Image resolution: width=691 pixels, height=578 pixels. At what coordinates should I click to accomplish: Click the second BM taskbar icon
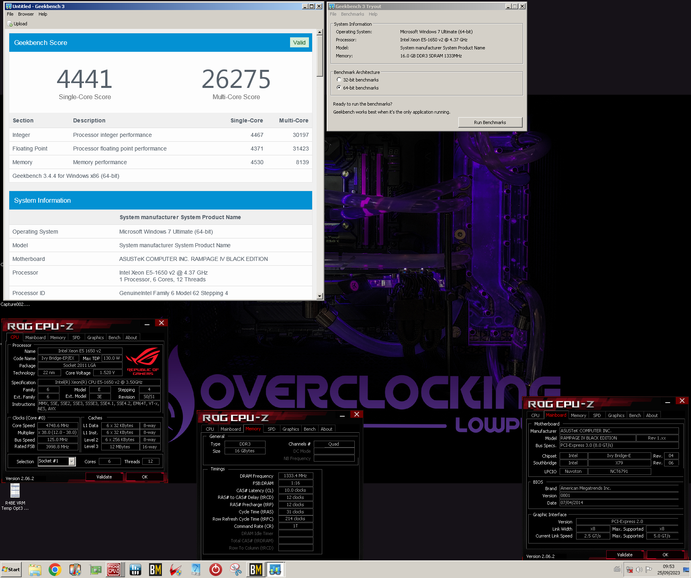click(256, 570)
